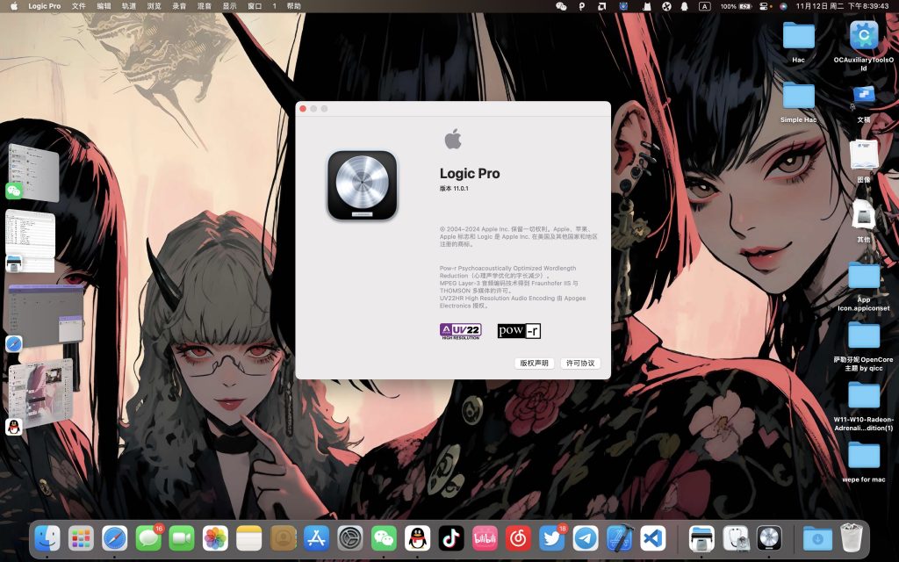Click the battery 100% status
The image size is (899, 562).
click(x=736, y=6)
